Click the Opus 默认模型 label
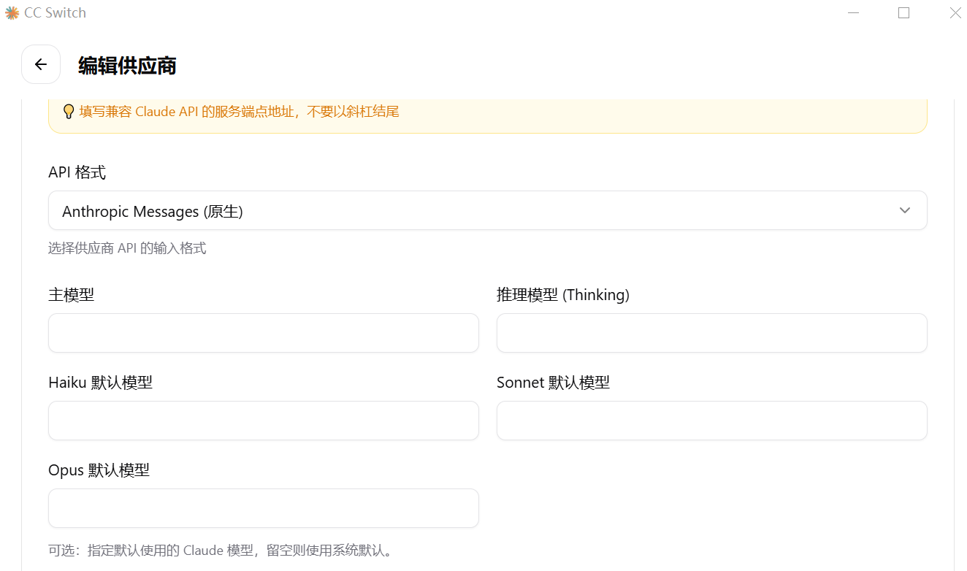This screenshot has height=571, width=967. pos(99,470)
